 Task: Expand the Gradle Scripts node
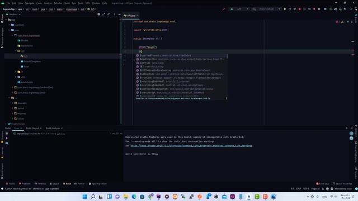click(6, 124)
